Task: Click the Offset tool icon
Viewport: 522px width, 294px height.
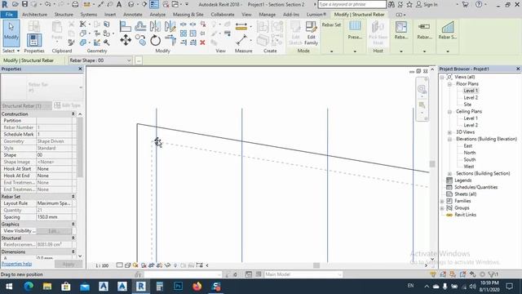Action: [x=140, y=26]
